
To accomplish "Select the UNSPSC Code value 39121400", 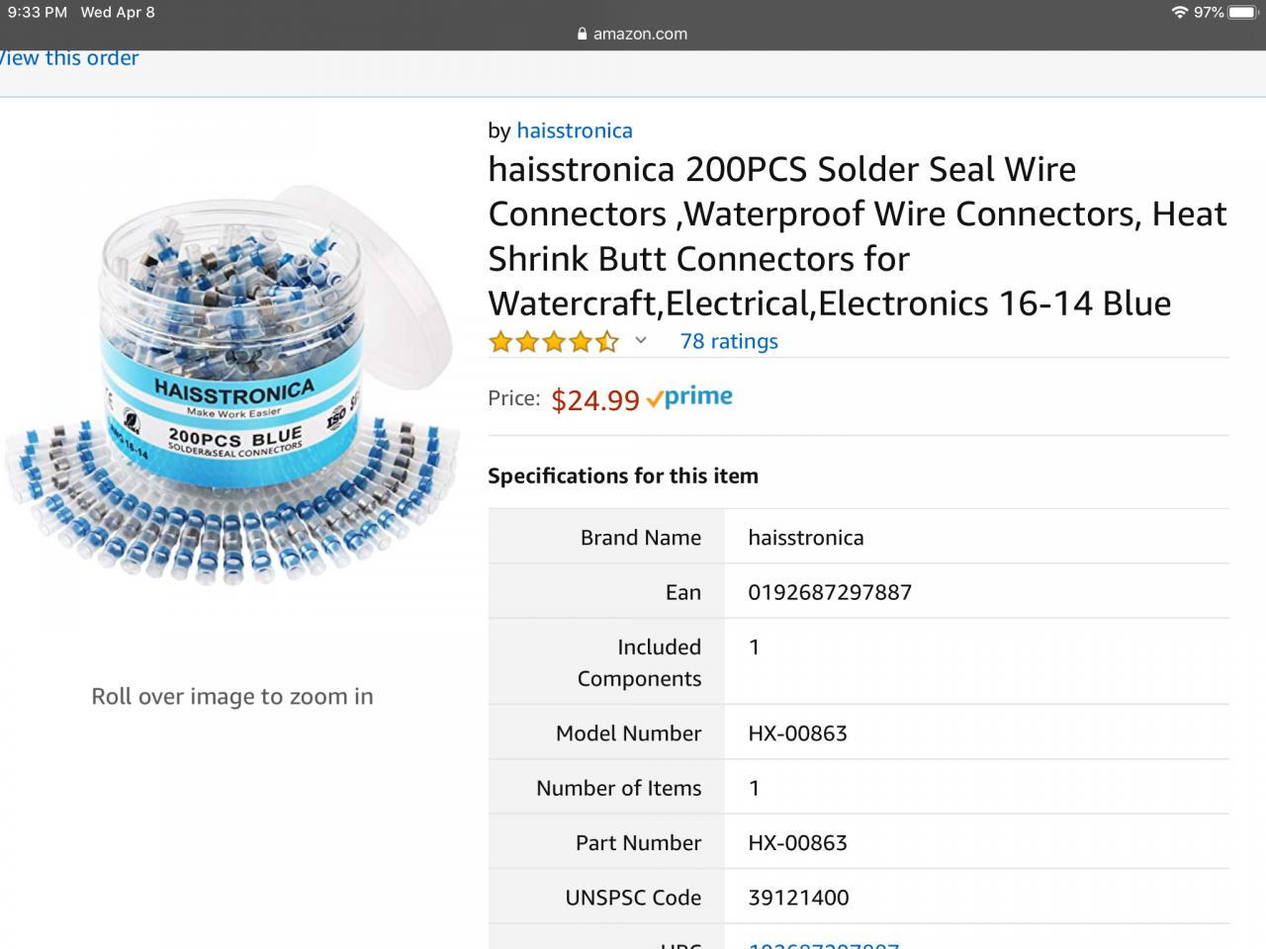I will tap(798, 898).
